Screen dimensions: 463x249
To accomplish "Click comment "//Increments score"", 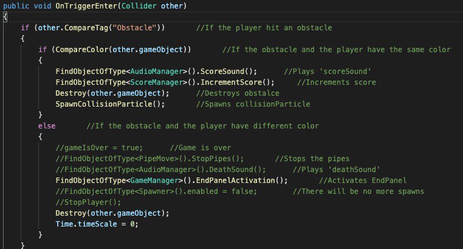I will (x=337, y=82).
